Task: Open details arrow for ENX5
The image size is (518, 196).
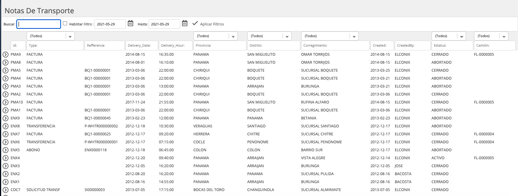Action: tap(5, 150)
